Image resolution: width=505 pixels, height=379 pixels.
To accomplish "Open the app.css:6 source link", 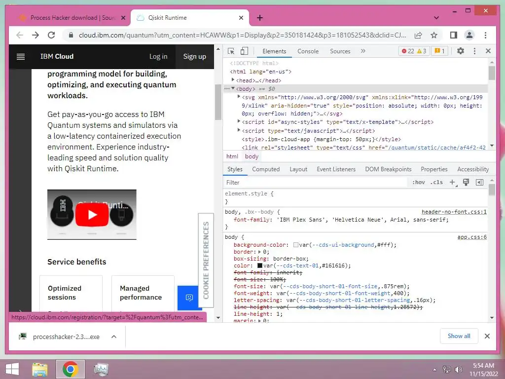I will tap(472, 237).
